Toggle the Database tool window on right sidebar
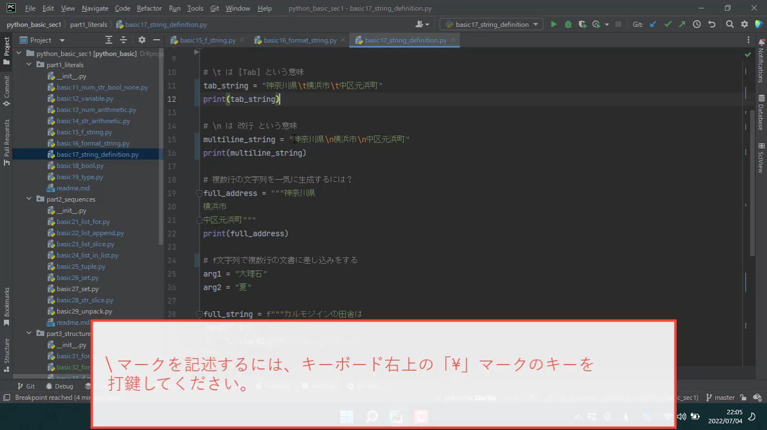Image resolution: width=767 pixels, height=430 pixels. 761,112
